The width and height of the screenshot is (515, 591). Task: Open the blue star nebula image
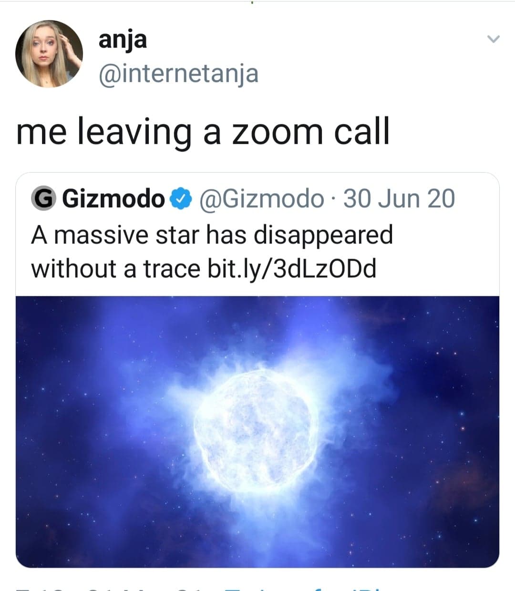257,432
